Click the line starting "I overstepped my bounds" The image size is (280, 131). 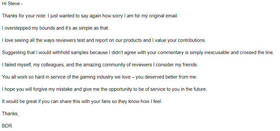tap(55, 28)
